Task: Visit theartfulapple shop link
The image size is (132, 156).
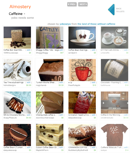Action: (x=74, y=85)
